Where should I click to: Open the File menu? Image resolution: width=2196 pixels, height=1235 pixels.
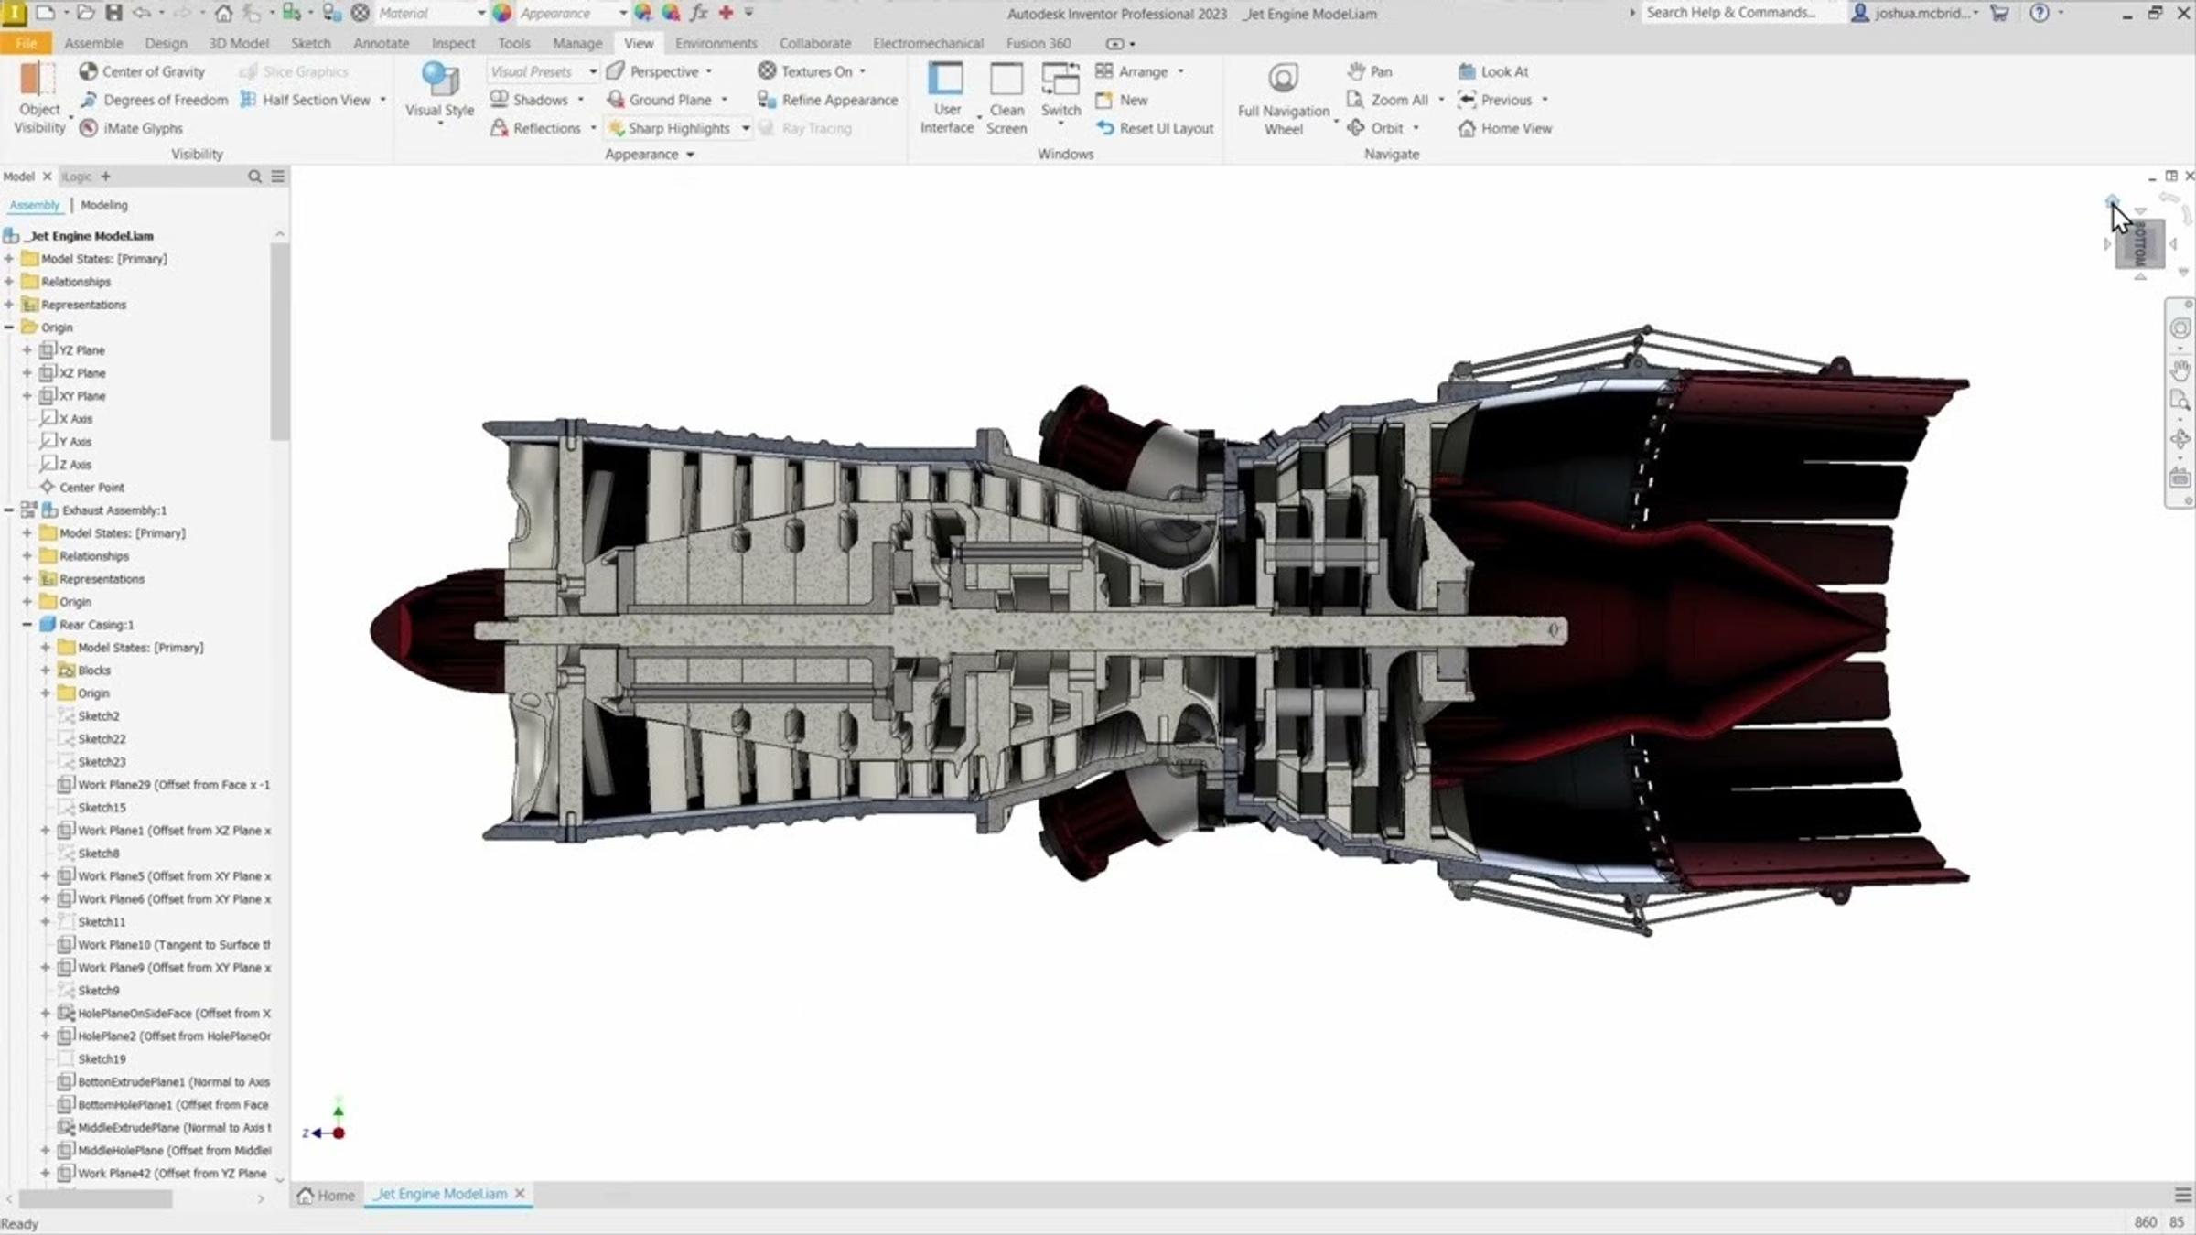(27, 43)
